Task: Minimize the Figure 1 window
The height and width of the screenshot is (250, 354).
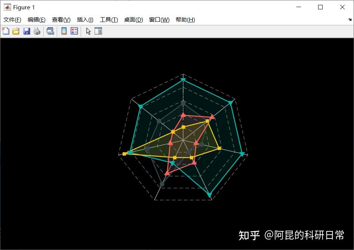Action: (298, 7)
